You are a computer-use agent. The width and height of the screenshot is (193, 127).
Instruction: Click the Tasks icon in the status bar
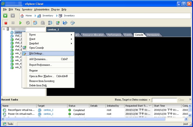[x=5, y=124]
